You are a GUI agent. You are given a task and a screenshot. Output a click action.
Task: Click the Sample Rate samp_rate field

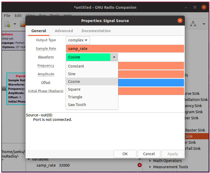coord(125,49)
